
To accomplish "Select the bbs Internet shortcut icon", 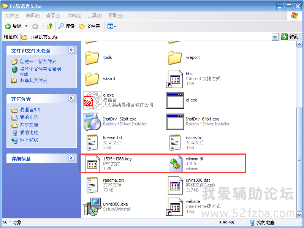I will click(175, 79).
